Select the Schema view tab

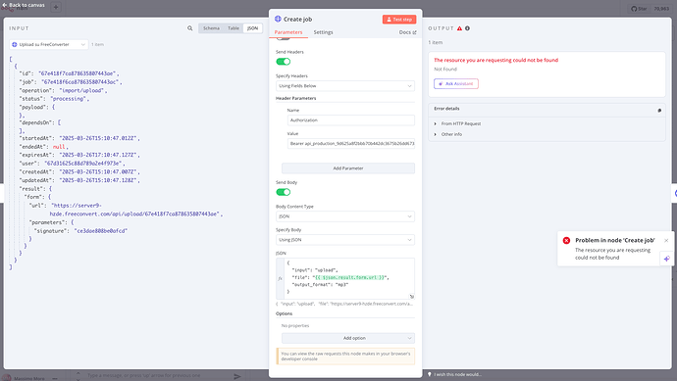coord(211,28)
